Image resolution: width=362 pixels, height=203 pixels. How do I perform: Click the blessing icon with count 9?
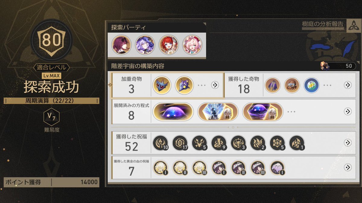(x=219, y=143)
